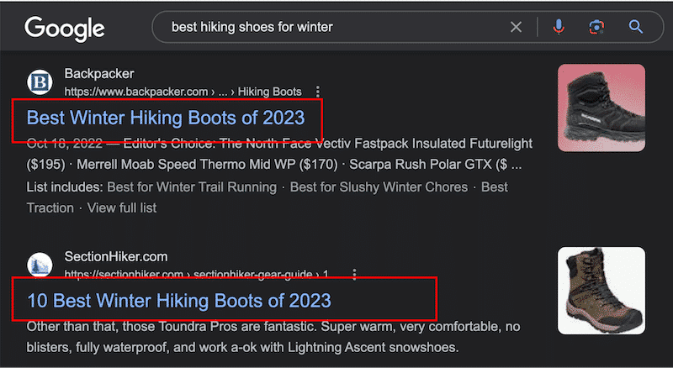Click the Backpacker site name
The width and height of the screenshot is (673, 368).
99,73
